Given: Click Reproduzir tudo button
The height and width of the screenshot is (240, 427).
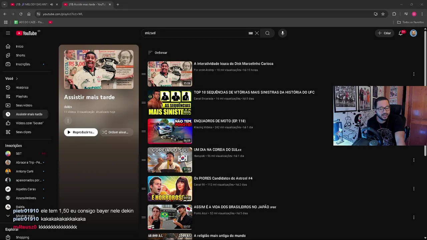Looking at the screenshot, I should click(81, 132).
